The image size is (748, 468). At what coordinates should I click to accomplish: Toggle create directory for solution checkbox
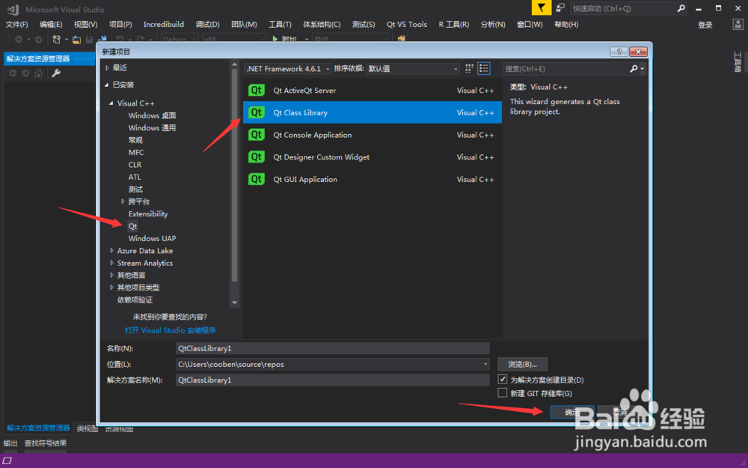pos(503,379)
